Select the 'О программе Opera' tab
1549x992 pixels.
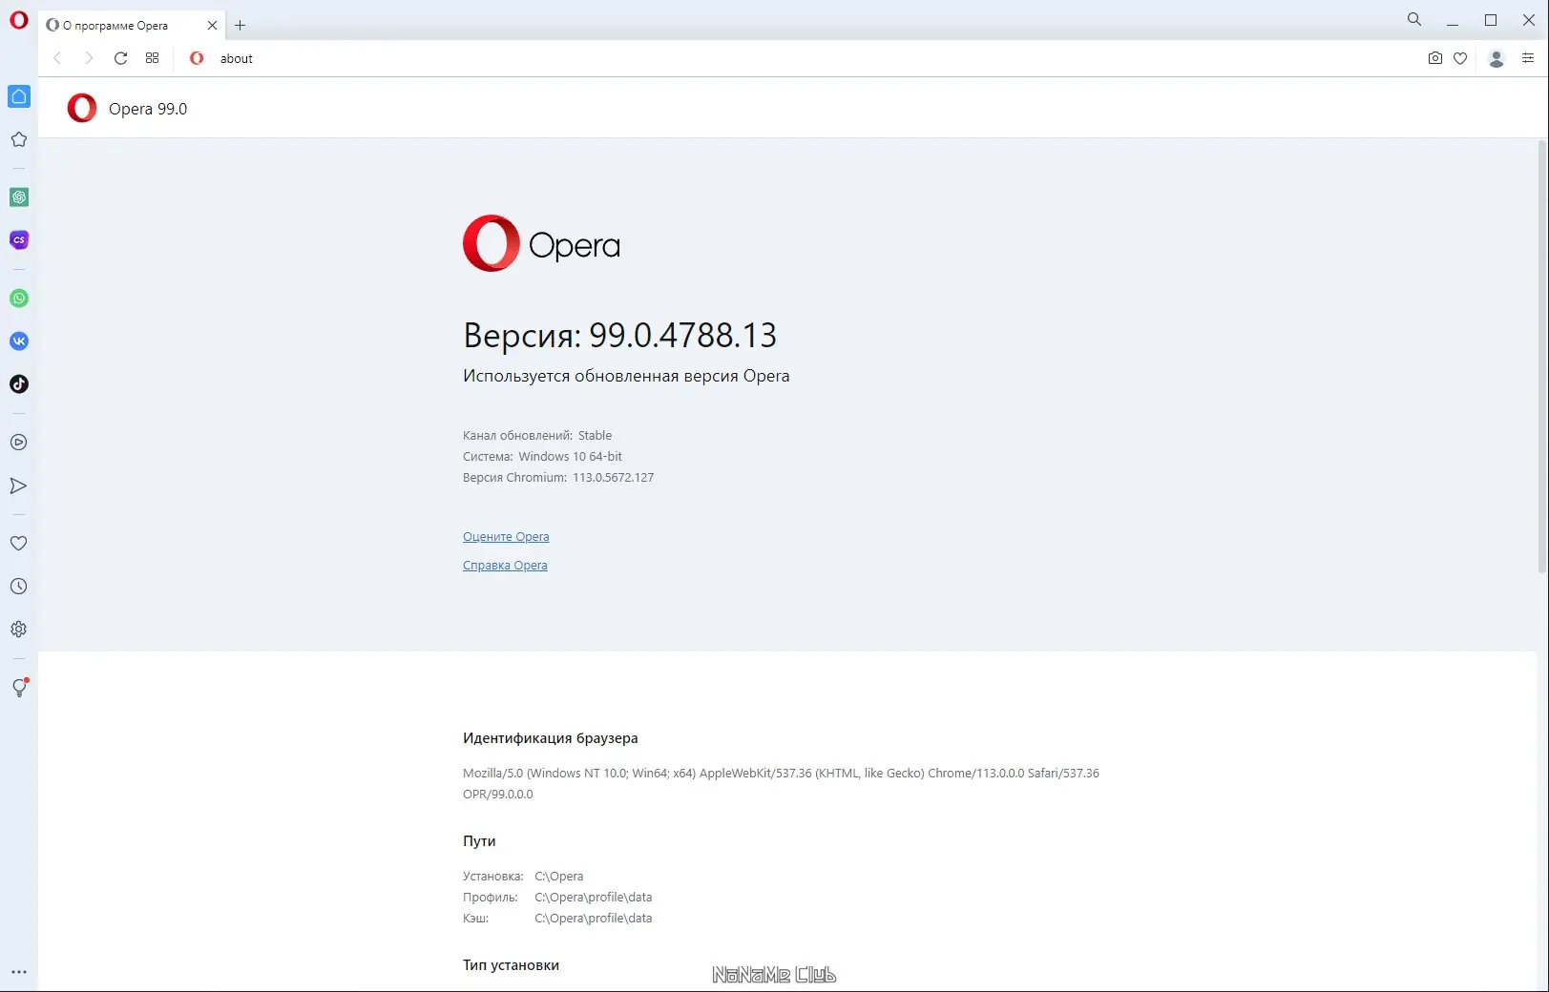pos(133,26)
